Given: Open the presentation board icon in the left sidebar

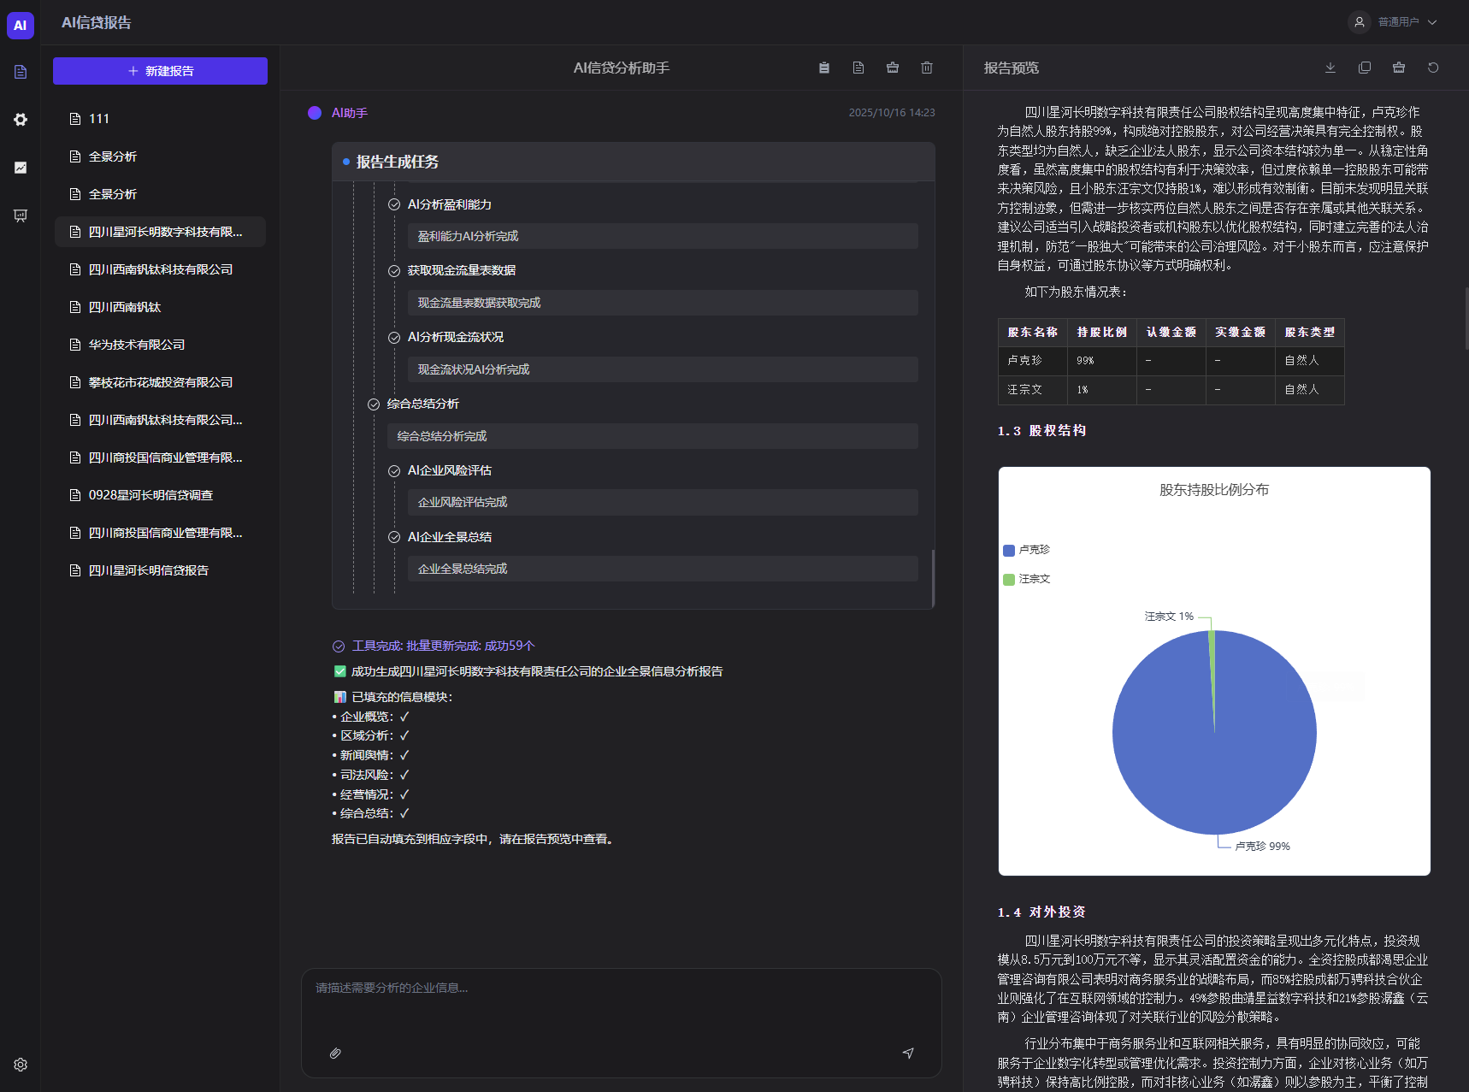Looking at the screenshot, I should [21, 215].
